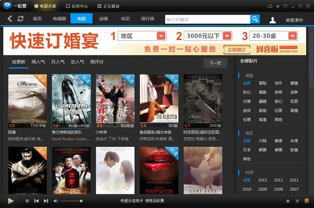Open the 少林寺 movie poster

115,101
